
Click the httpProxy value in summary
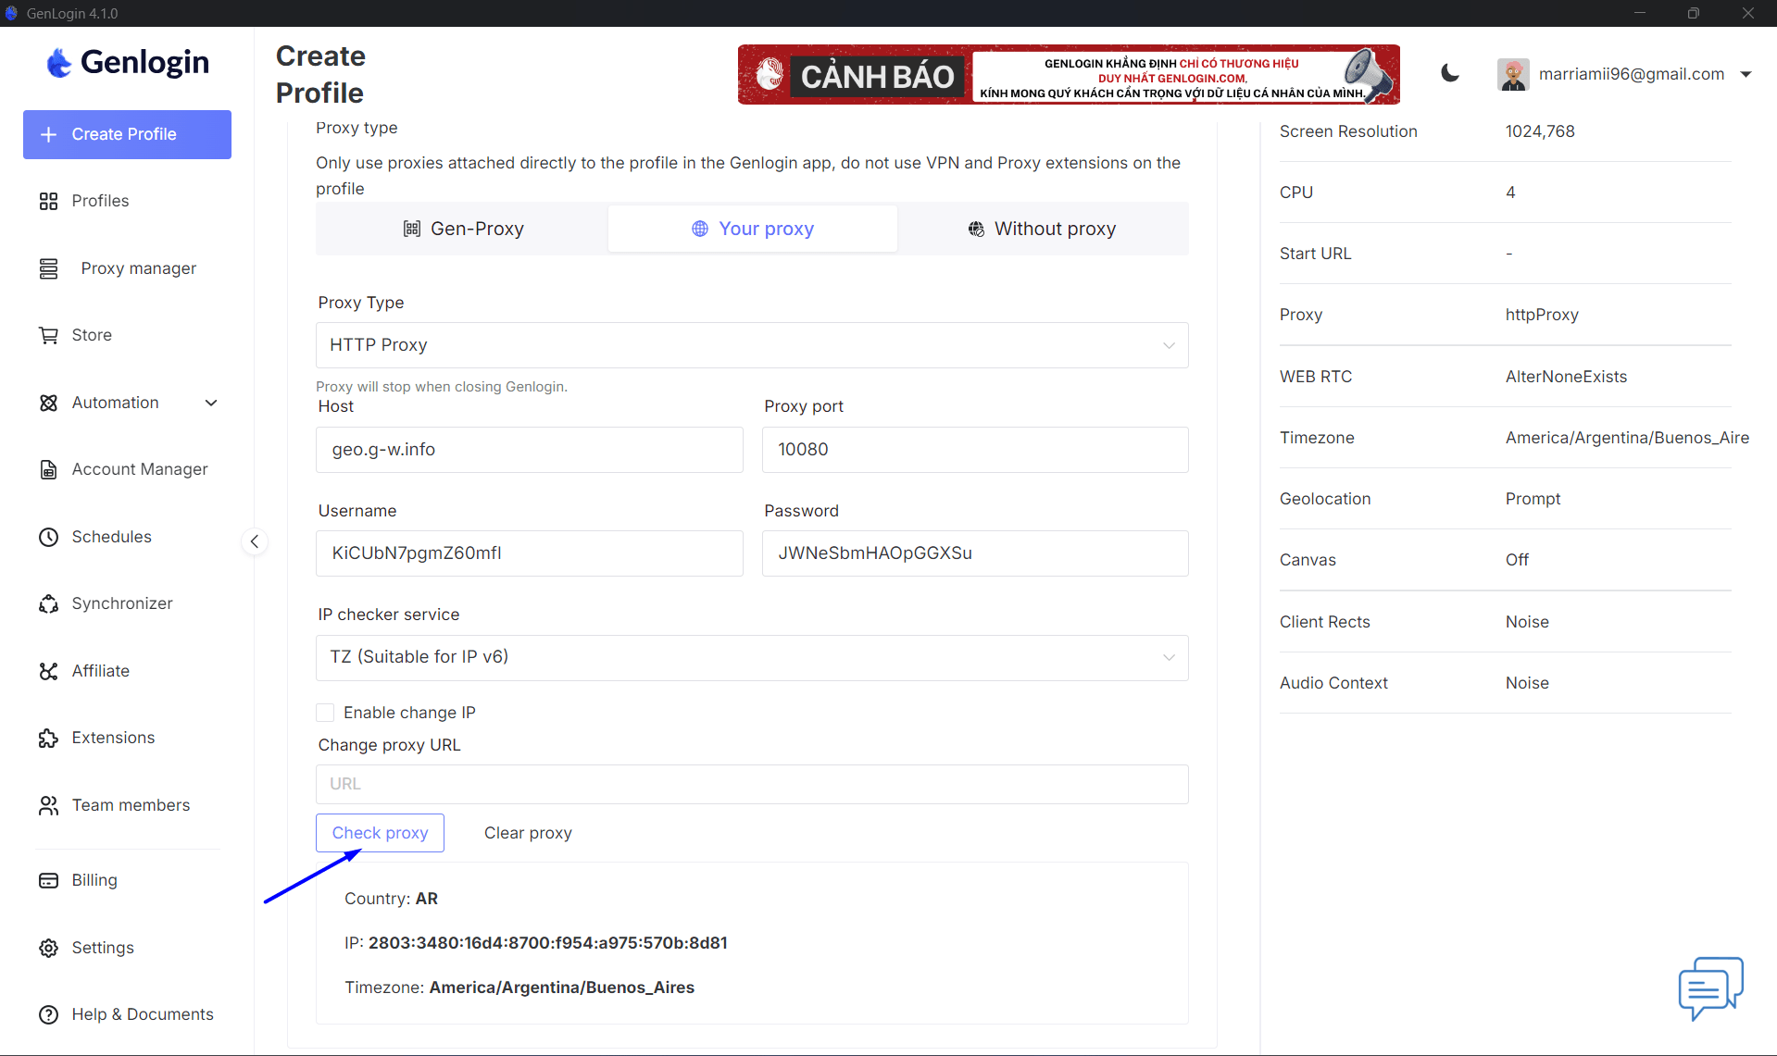click(1542, 315)
